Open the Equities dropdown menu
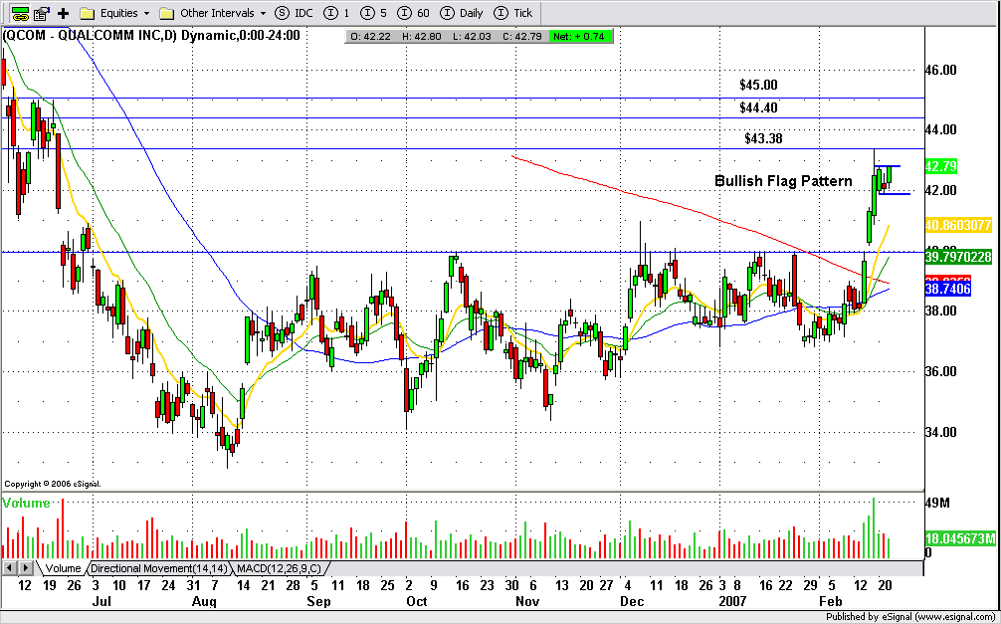This screenshot has width=1001, height=624. (x=114, y=13)
